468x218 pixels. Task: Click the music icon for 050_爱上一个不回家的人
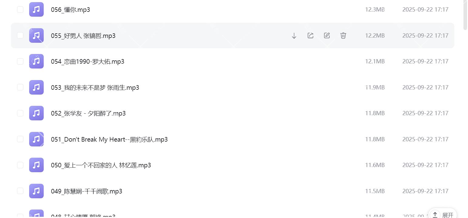click(36, 165)
